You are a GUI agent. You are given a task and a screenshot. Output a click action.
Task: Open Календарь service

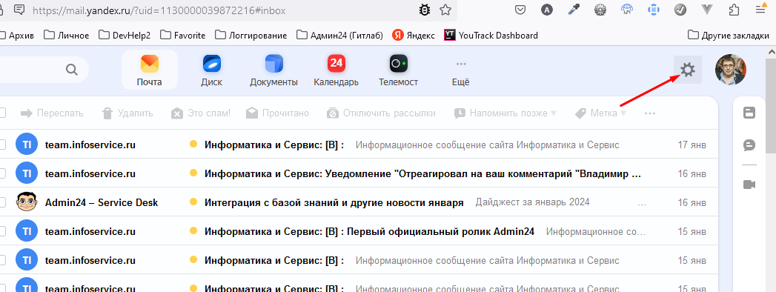[x=336, y=70]
